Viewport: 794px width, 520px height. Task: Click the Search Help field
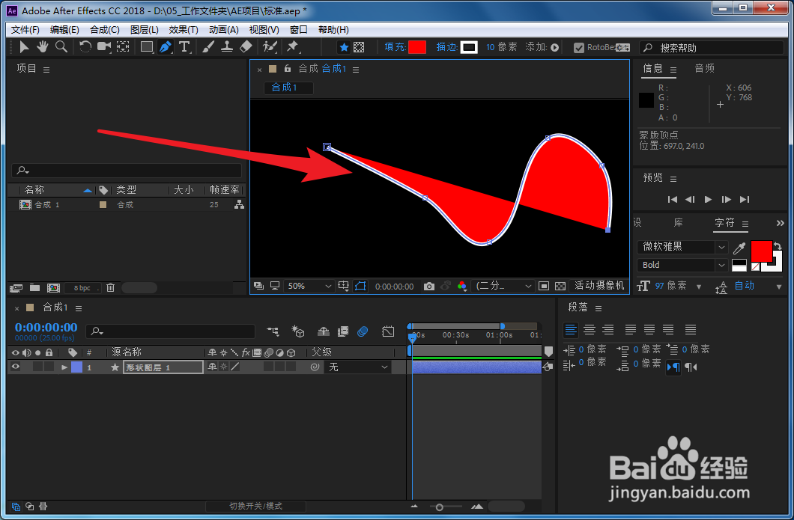click(712, 48)
